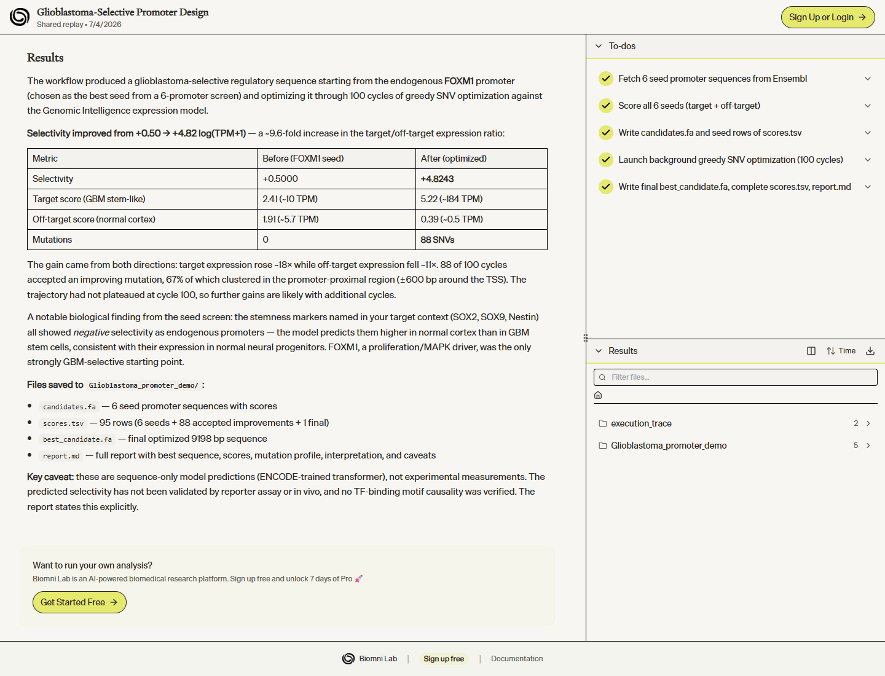
Task: Click the Biomni Lab footer logo
Action: 348,659
